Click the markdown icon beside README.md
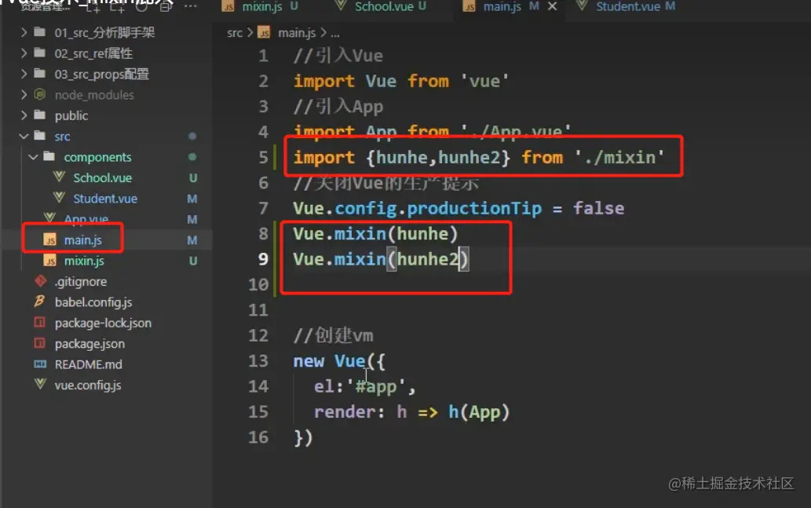 (x=40, y=364)
